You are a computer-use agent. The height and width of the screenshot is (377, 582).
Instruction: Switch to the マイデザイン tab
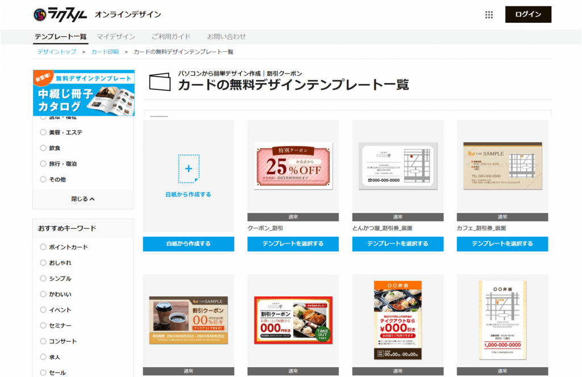click(x=116, y=36)
